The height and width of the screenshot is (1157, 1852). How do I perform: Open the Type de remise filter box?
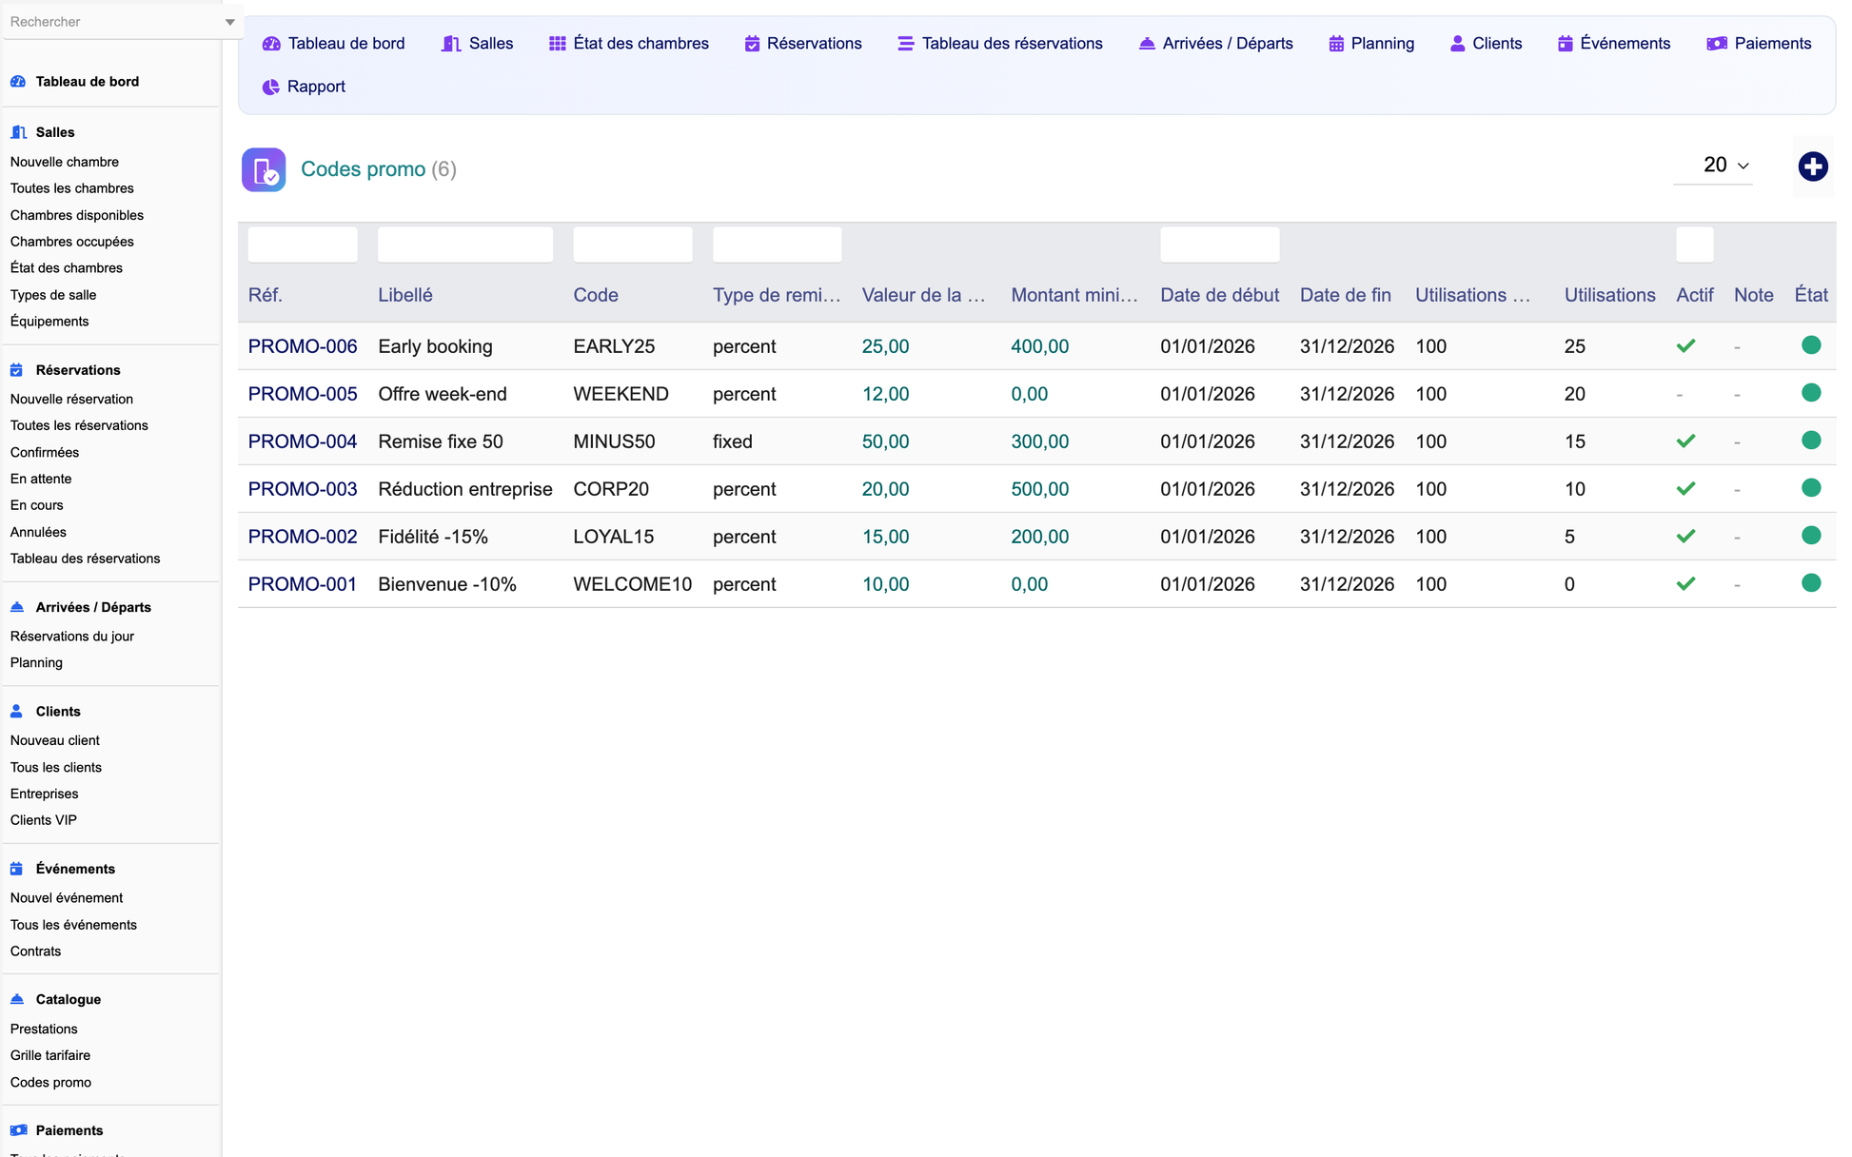pos(777,245)
